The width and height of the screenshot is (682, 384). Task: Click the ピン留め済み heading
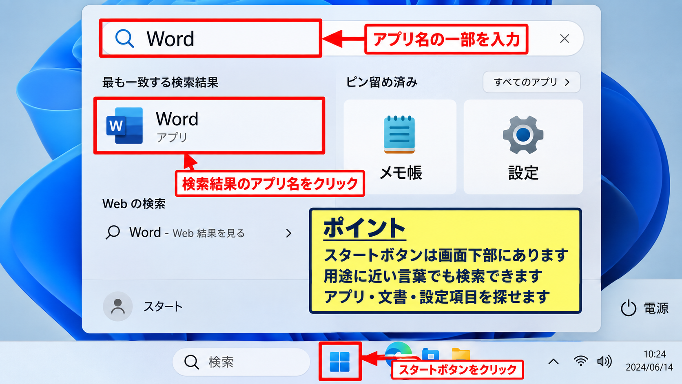pos(382,82)
